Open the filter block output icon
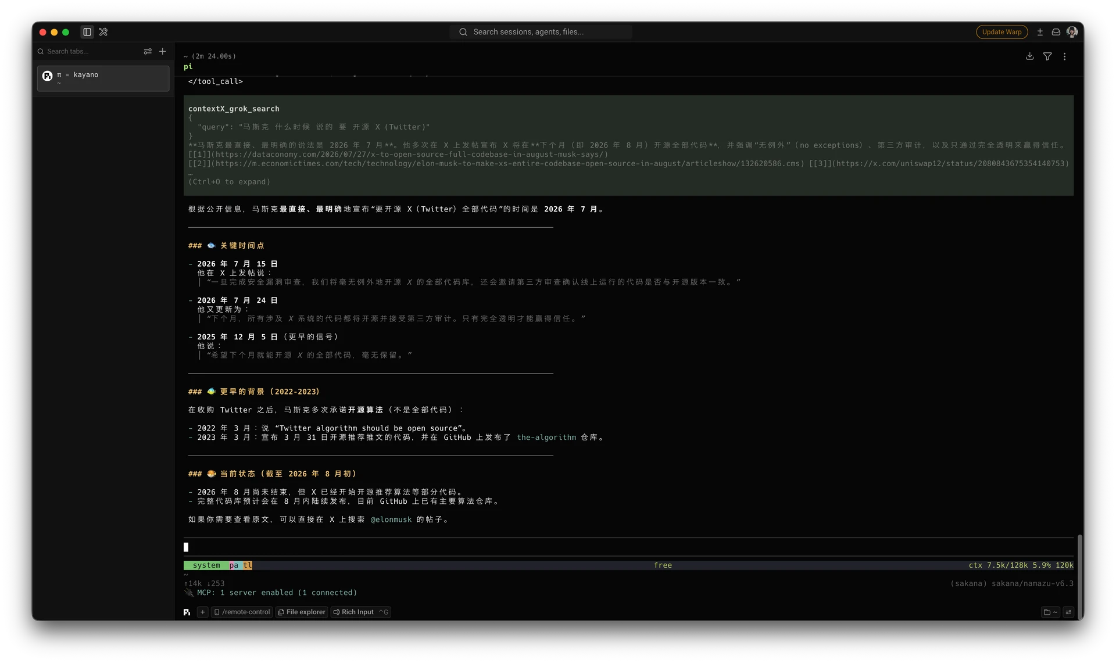Image resolution: width=1116 pixels, height=663 pixels. 1047,56
